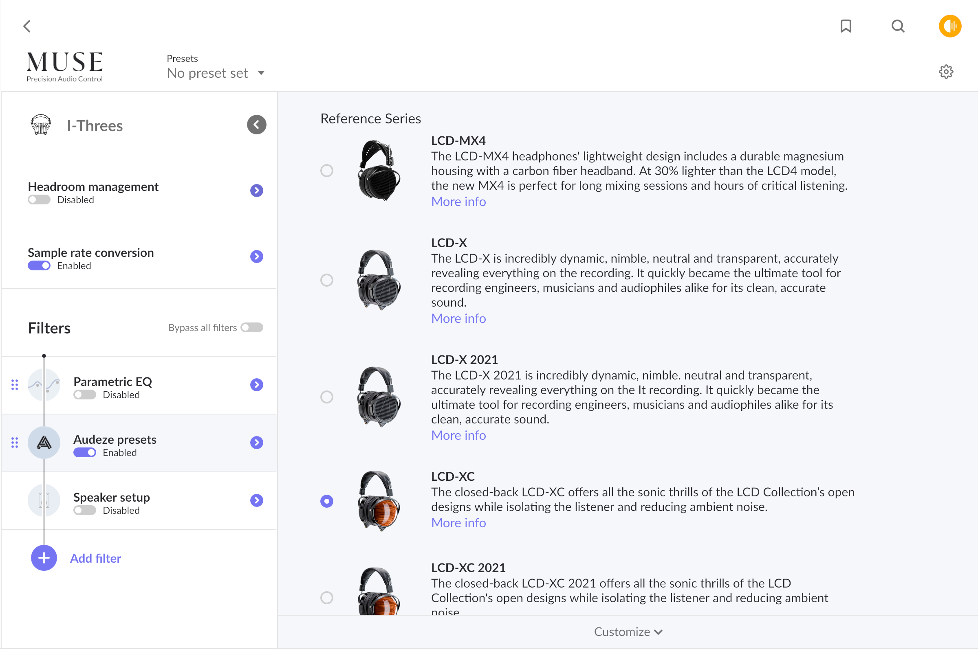Screen dimensions: 978x649
Task: Open bookmarks icon in top bar
Action: pos(846,26)
